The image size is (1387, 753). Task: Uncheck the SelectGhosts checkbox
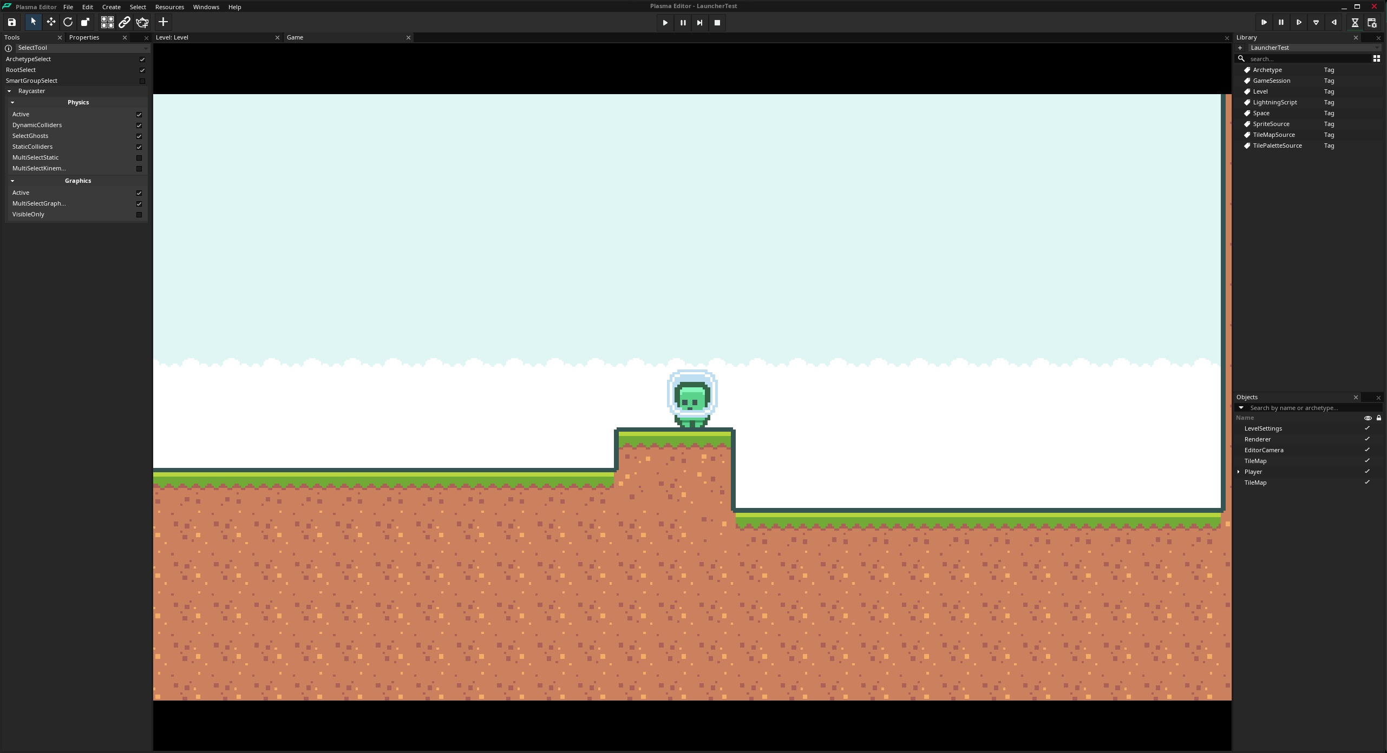click(x=139, y=136)
